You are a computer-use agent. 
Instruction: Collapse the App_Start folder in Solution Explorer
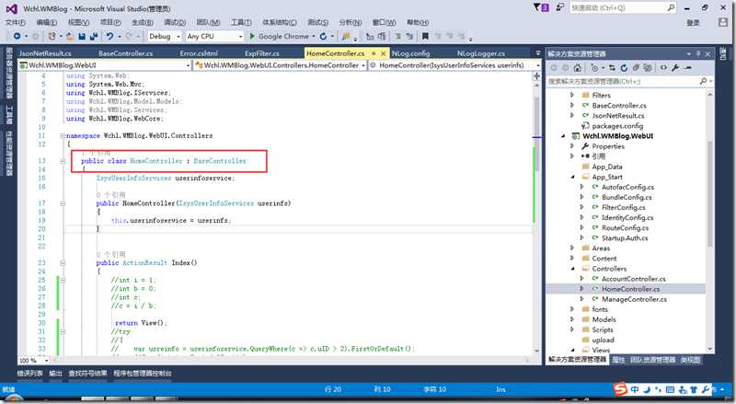coord(572,177)
